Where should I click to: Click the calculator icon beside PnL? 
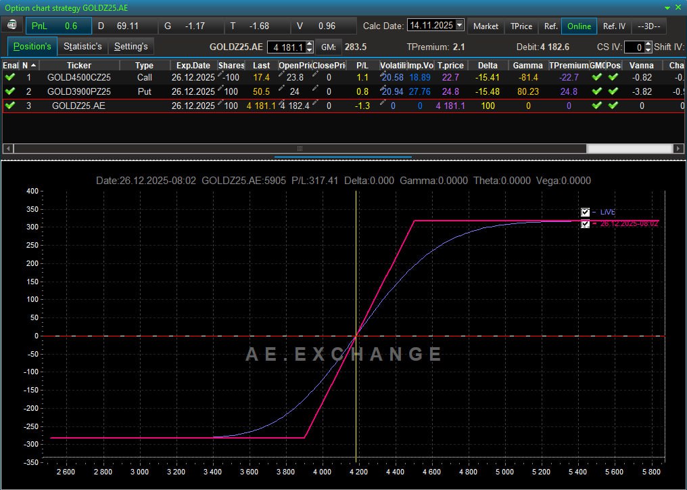coord(13,26)
